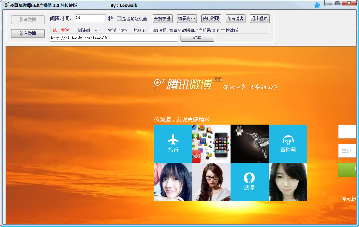Open the 动漫 channel tile
The image size is (359, 227).
pyautogui.click(x=250, y=182)
